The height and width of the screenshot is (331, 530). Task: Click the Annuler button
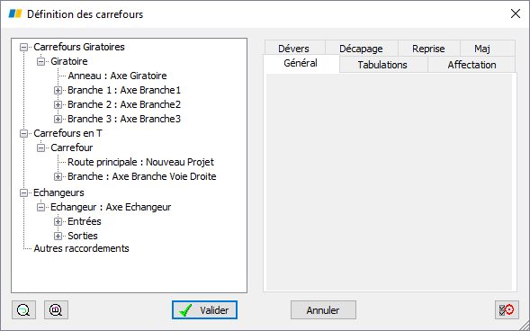click(x=323, y=309)
